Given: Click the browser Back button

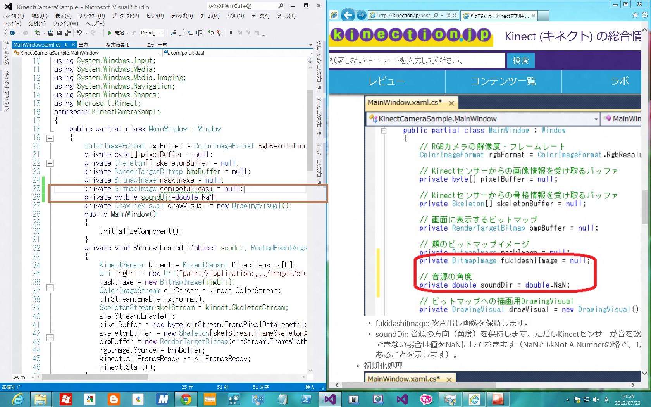Looking at the screenshot, I should tap(348, 15).
